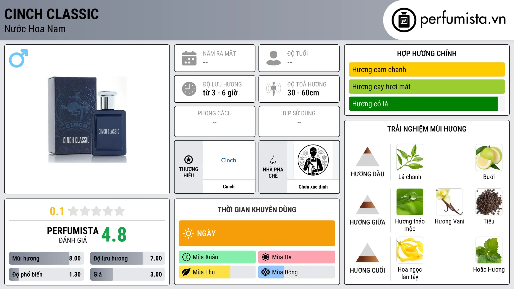
Task: Click the Độ lưu hương 7.00 score bar
Action: tap(128, 258)
